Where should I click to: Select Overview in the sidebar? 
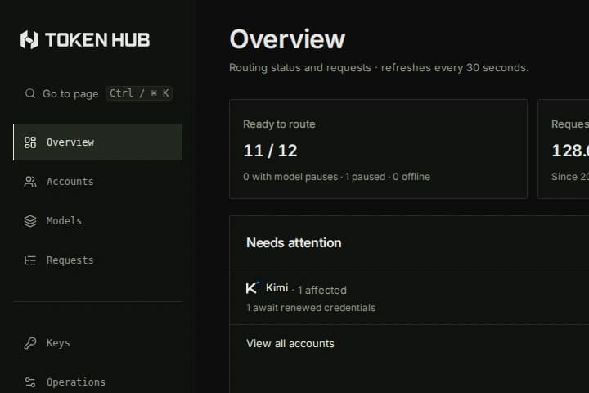(97, 142)
